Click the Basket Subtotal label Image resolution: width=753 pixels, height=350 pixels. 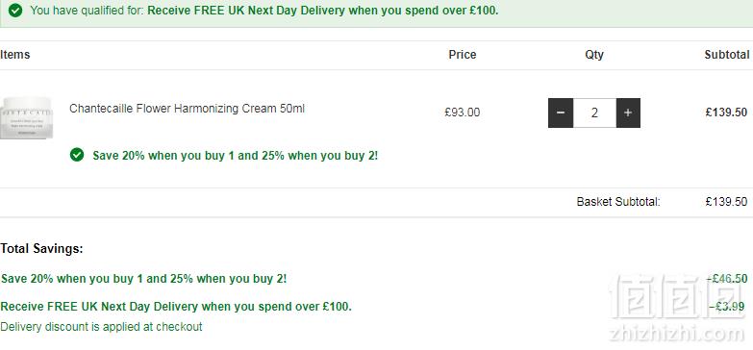pos(618,202)
